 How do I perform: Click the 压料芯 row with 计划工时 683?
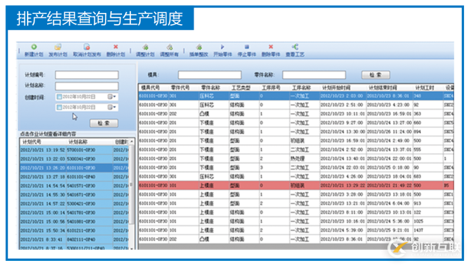pos(296,176)
